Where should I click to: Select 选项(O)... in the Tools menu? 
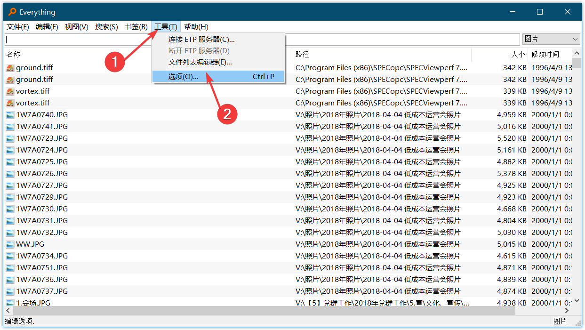pyautogui.click(x=218, y=76)
